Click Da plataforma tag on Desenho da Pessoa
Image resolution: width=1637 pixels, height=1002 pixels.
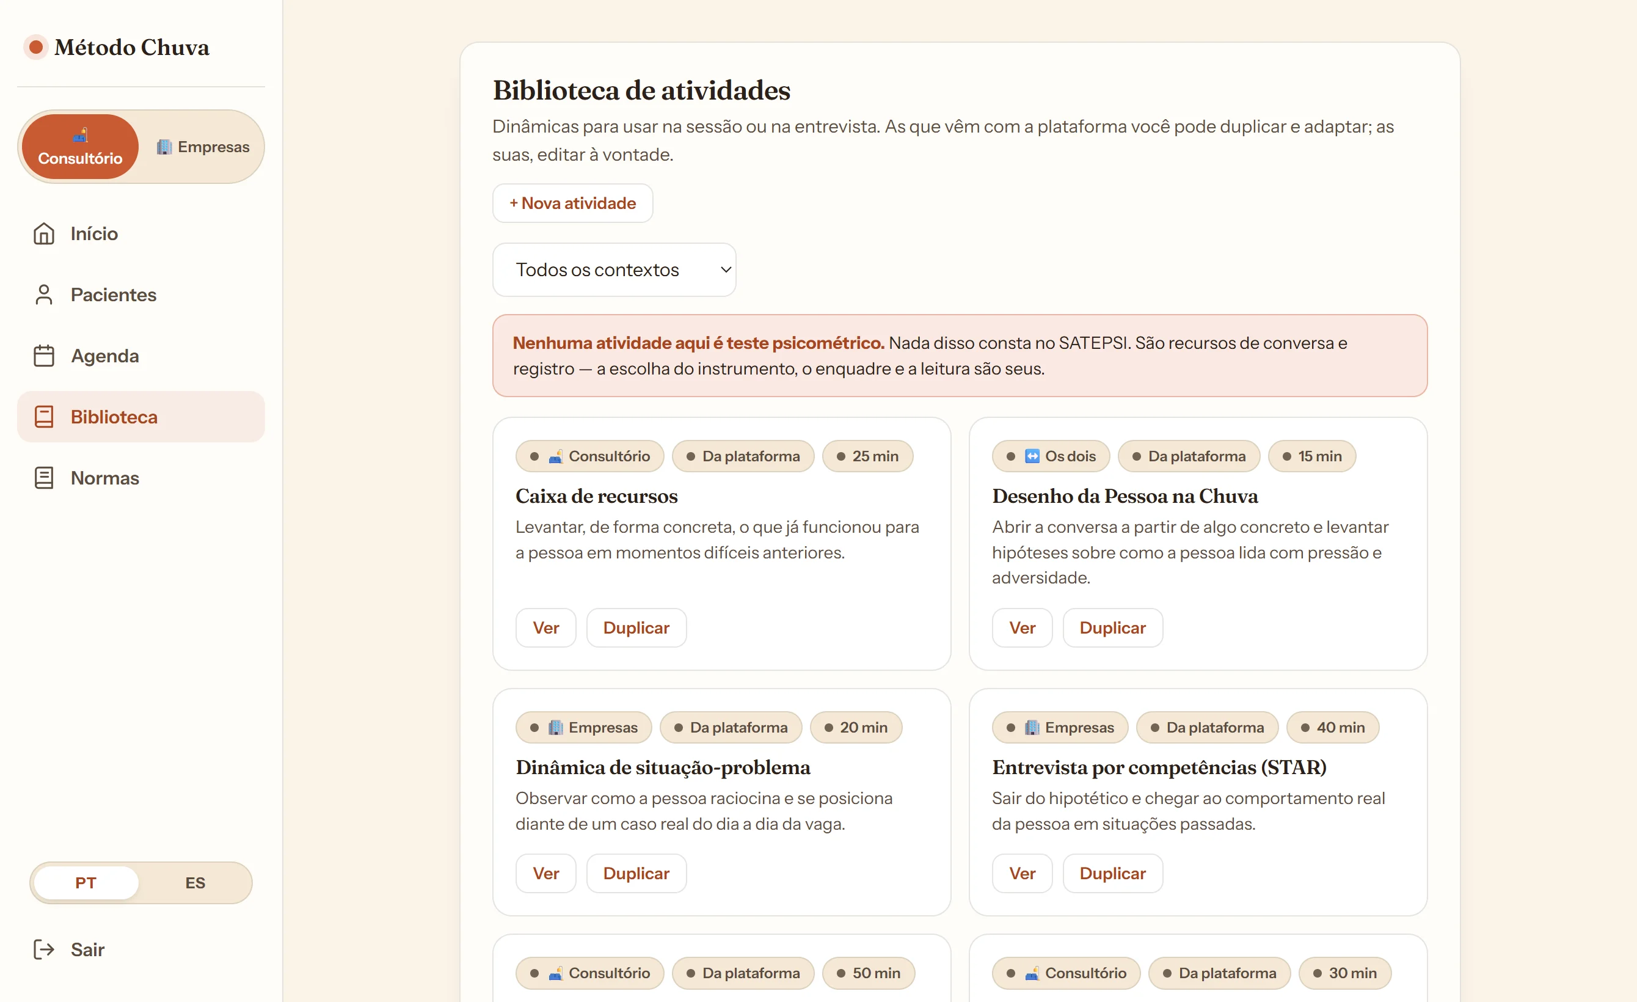point(1189,456)
